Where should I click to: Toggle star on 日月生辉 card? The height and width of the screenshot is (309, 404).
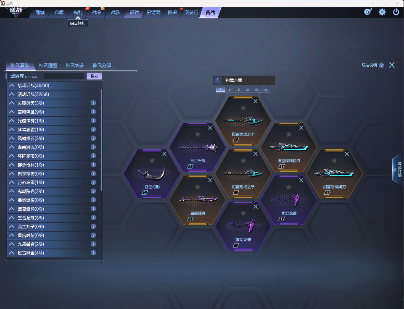[x=198, y=134]
